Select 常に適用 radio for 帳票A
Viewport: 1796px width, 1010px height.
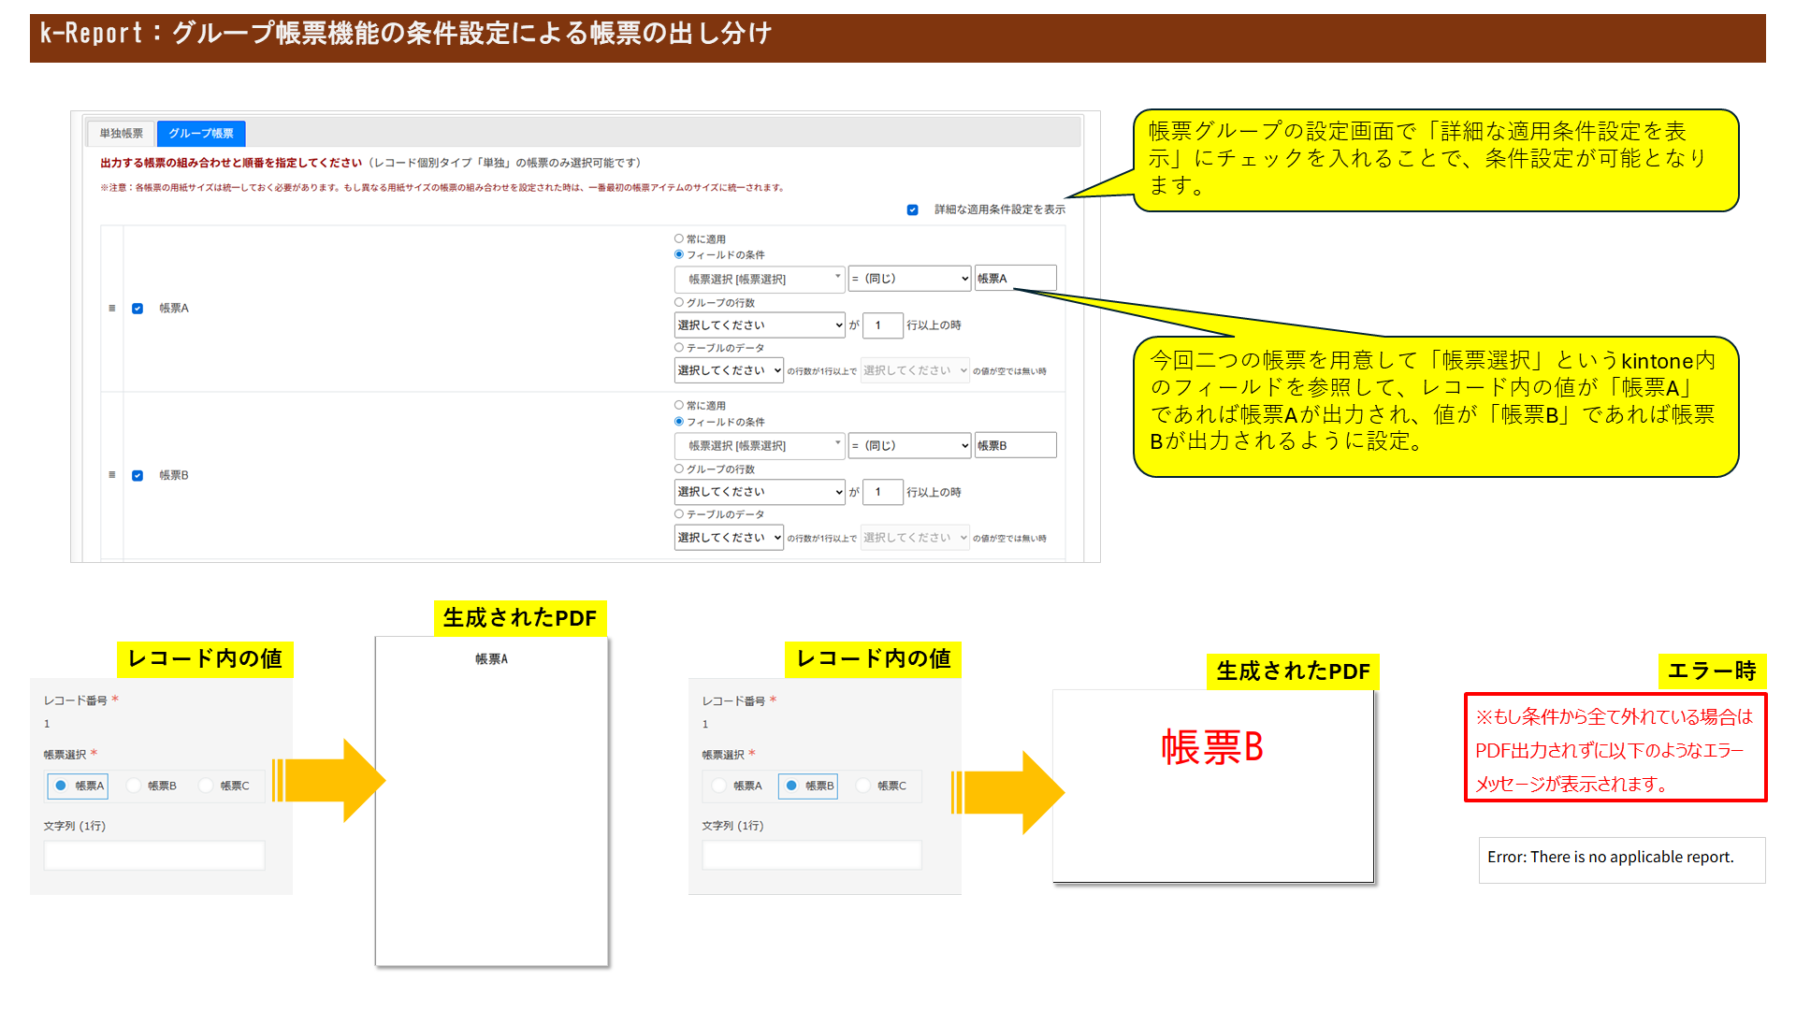click(679, 238)
